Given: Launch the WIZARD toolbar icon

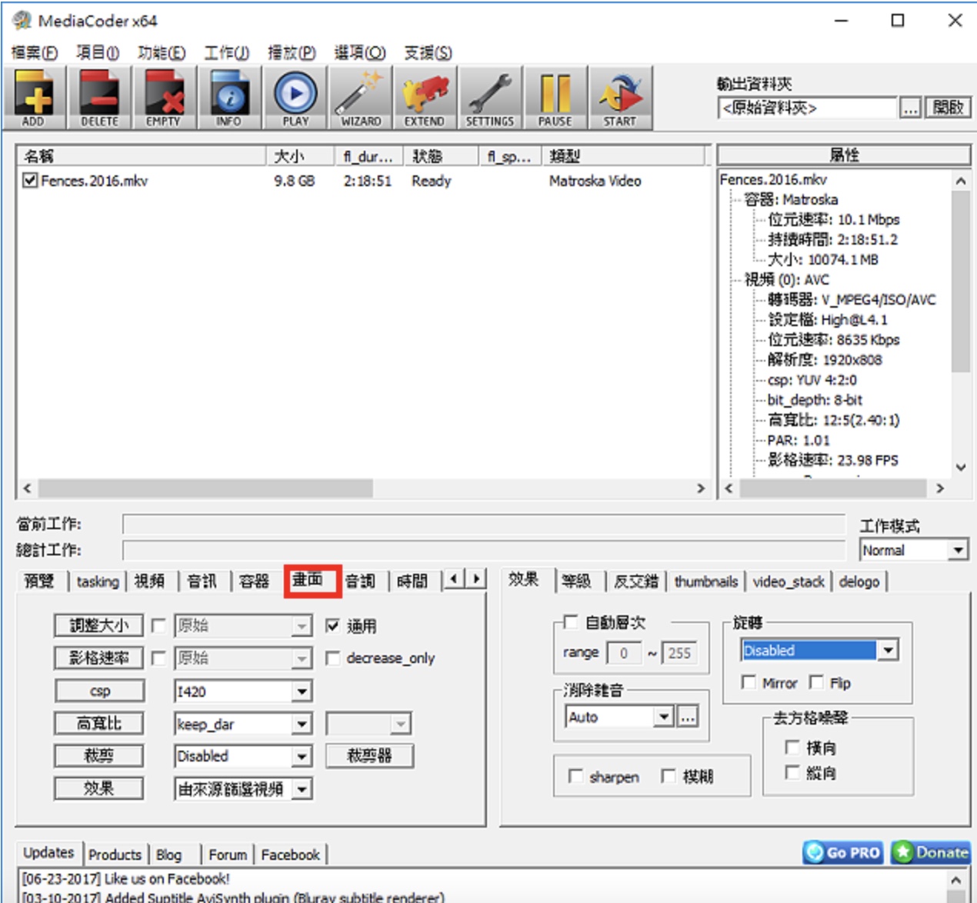Looking at the screenshot, I should point(360,98).
